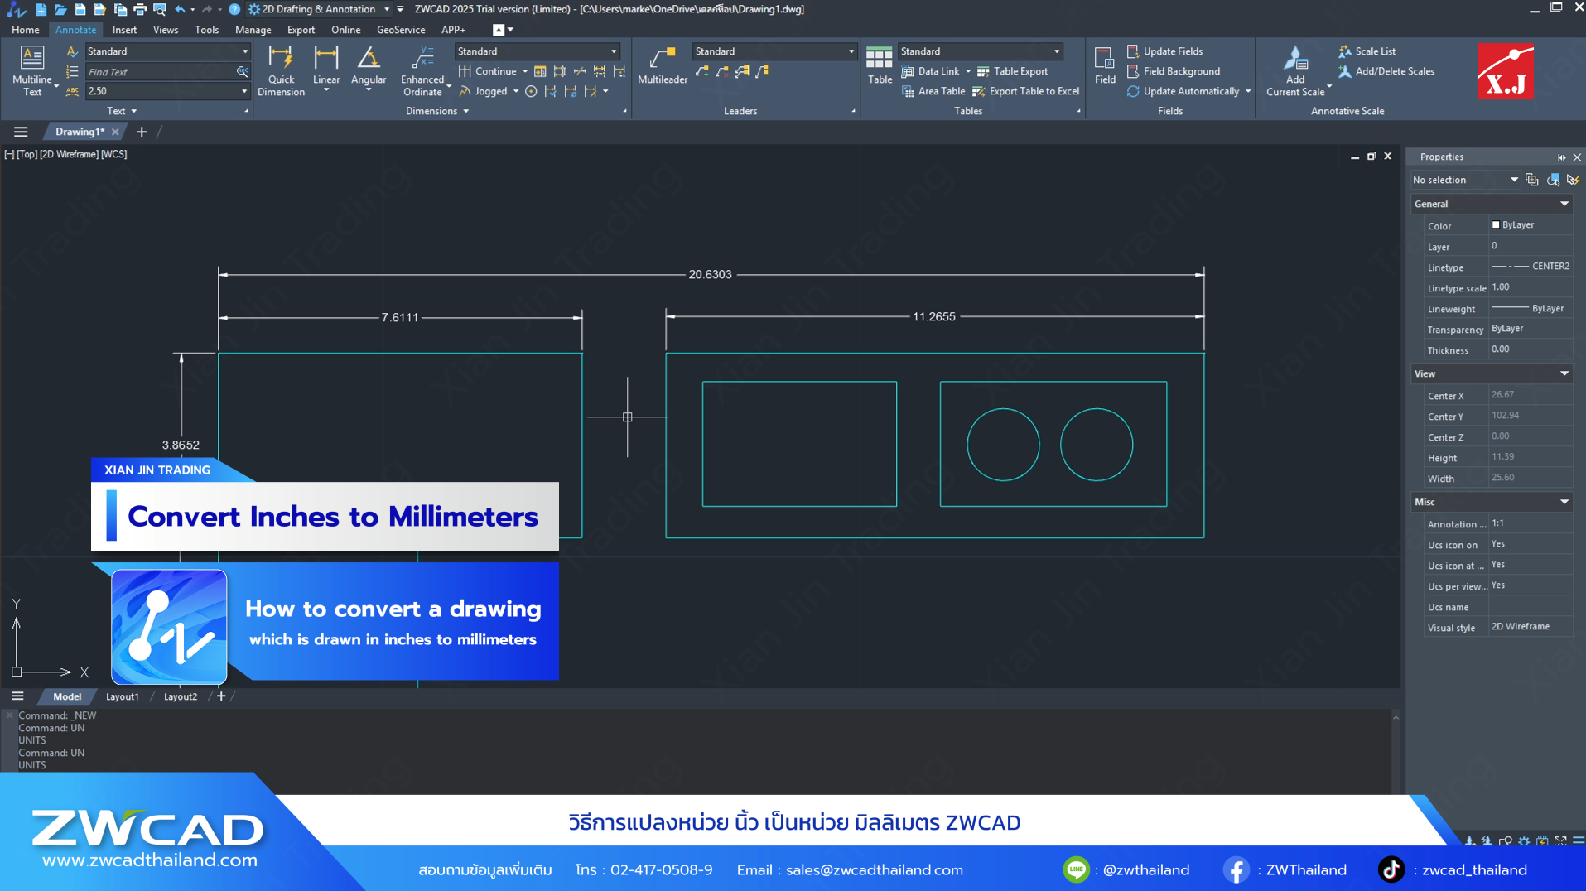This screenshot has height=891, width=1586.
Task: Click the Center Mark dimension icon
Action: tap(531, 91)
